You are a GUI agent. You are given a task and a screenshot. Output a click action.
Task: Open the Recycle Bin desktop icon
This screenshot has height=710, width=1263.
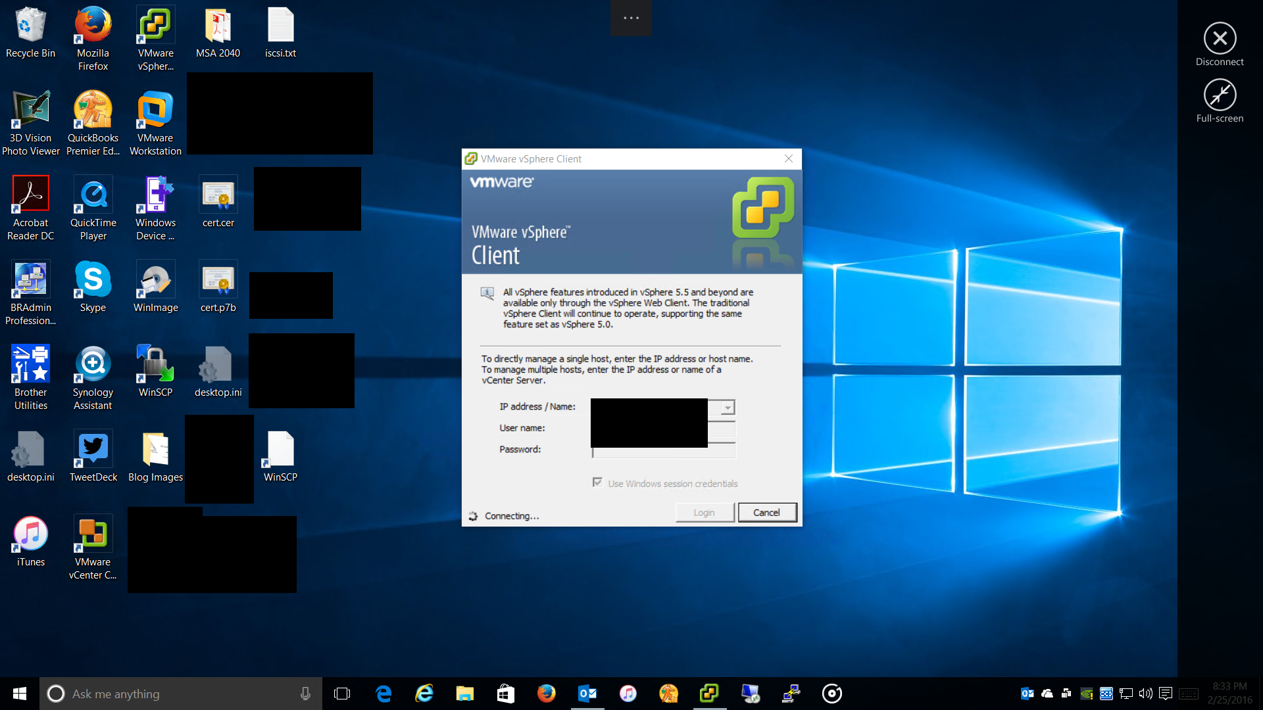[x=30, y=33]
